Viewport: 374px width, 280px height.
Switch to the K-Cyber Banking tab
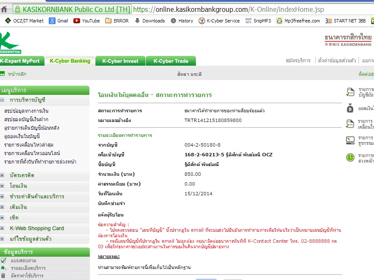70,61
